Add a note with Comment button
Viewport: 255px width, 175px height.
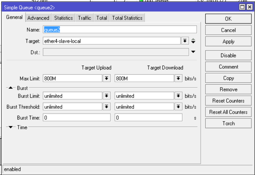228,67
